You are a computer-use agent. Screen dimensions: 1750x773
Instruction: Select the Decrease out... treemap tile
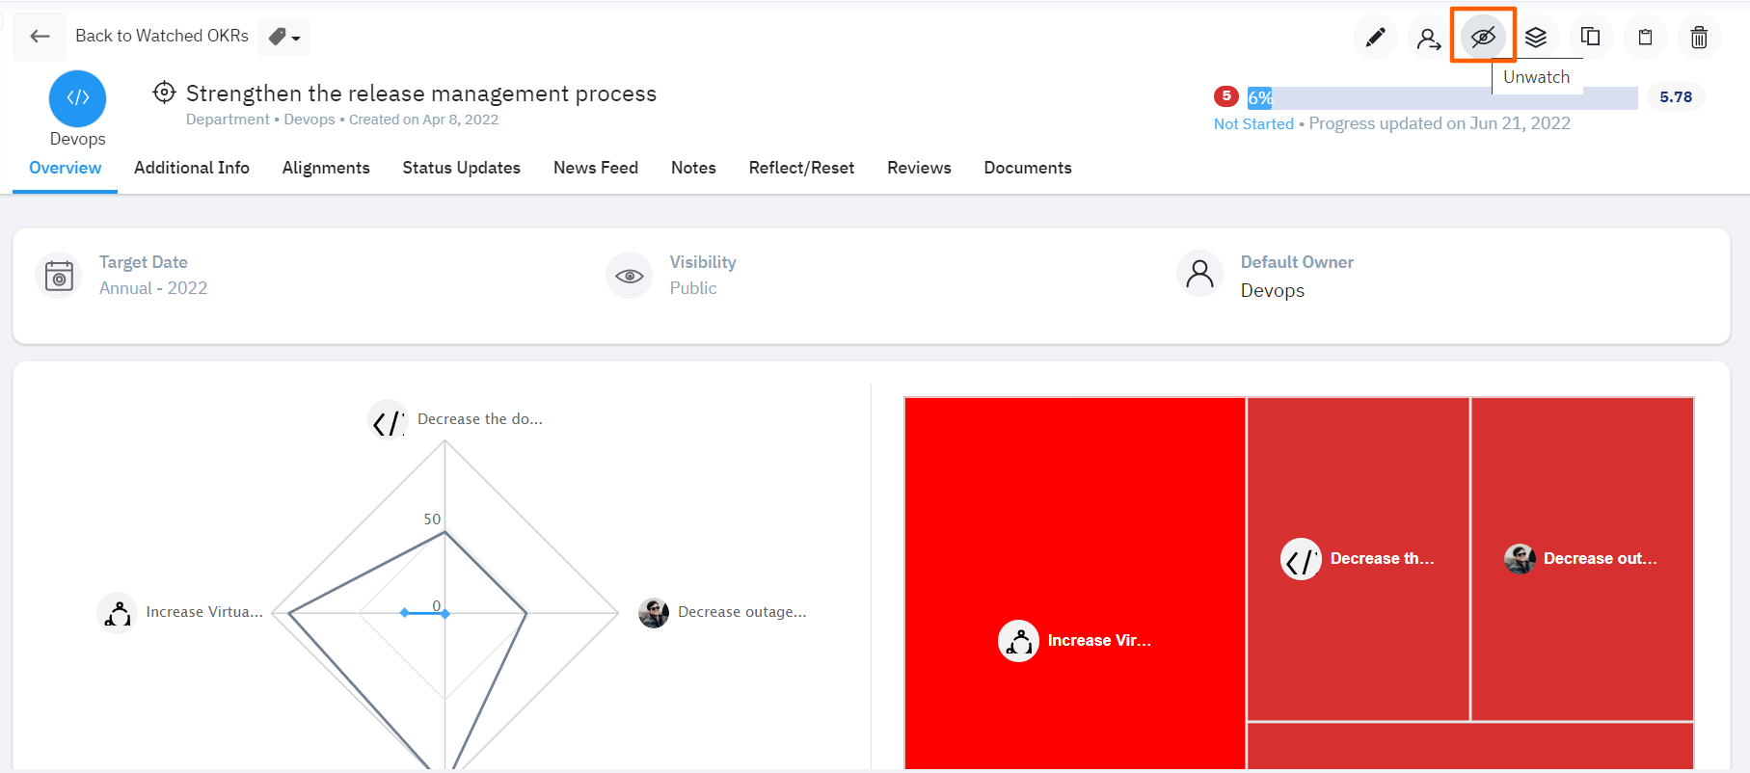1582,559
